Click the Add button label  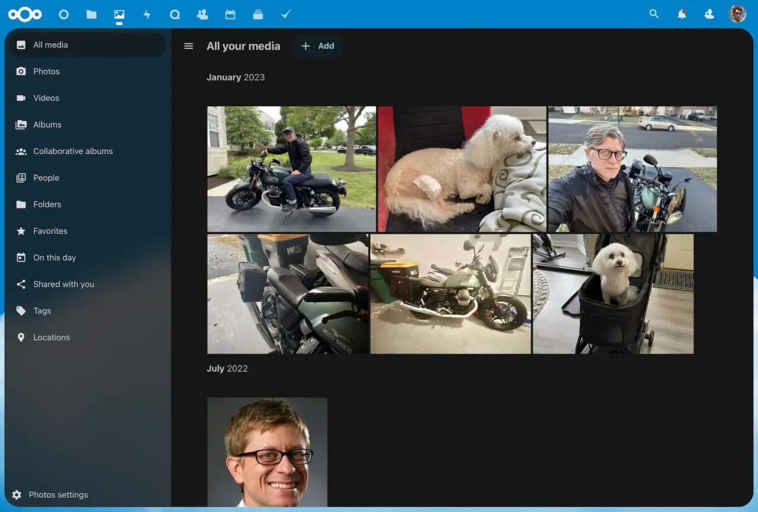tap(326, 46)
